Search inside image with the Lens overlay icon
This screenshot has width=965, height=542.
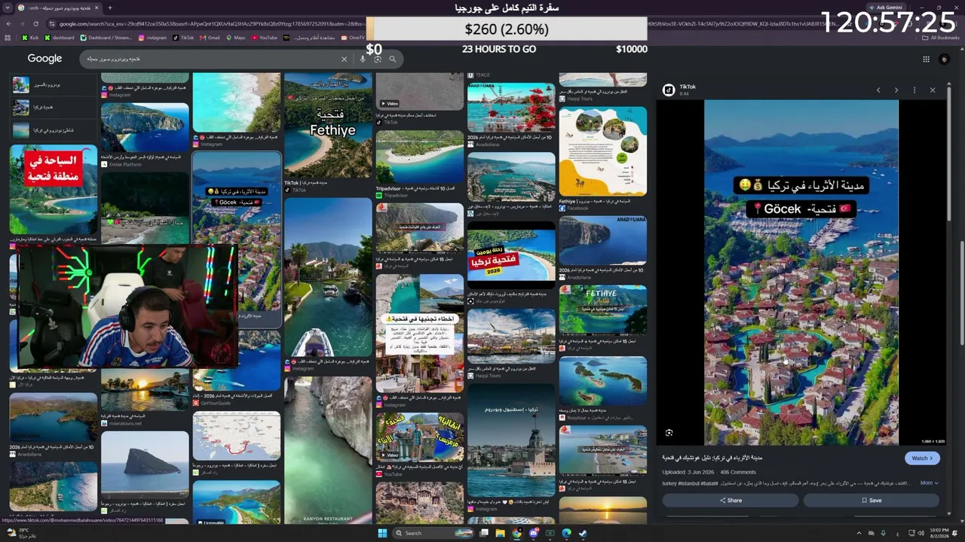click(x=669, y=433)
